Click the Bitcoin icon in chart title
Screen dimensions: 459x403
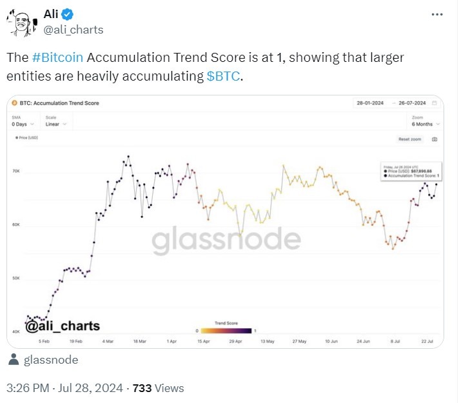14,103
